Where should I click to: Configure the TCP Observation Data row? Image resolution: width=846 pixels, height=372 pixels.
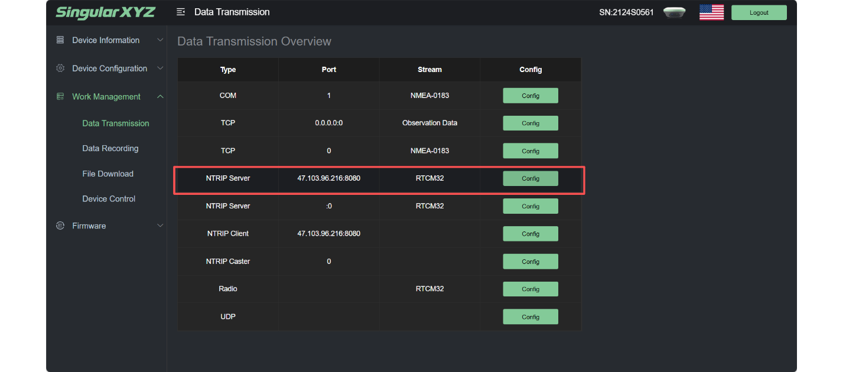531,123
